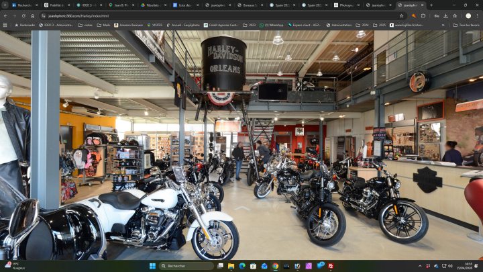Open the weather widget showing 'Nuageux'
Image resolution: width=483 pixels, height=272 pixels.
(14, 266)
